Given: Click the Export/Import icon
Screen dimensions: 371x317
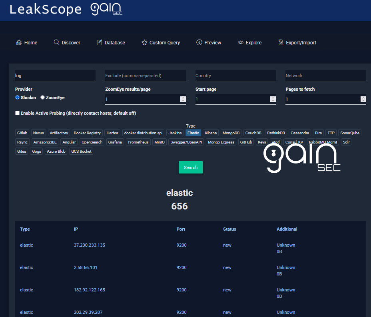Looking at the screenshot, I should click(281, 42).
